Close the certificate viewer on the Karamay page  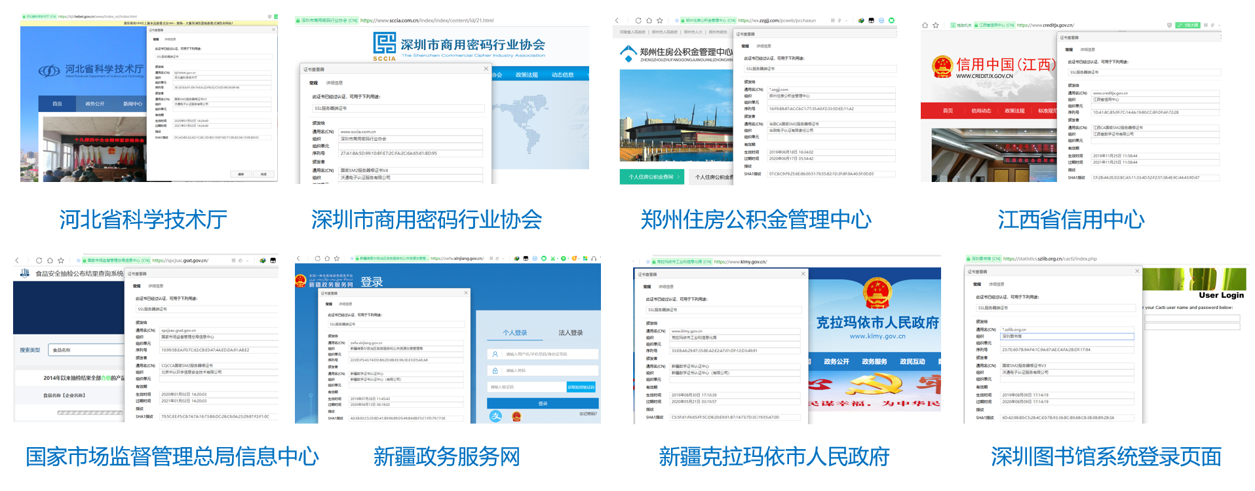coord(803,274)
